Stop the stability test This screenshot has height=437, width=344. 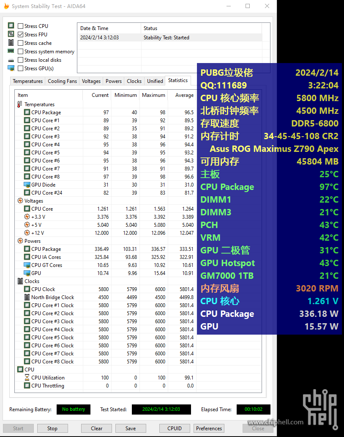(x=52, y=429)
